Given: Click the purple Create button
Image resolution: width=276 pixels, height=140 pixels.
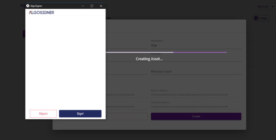Looking at the screenshot, I should click(x=196, y=117).
